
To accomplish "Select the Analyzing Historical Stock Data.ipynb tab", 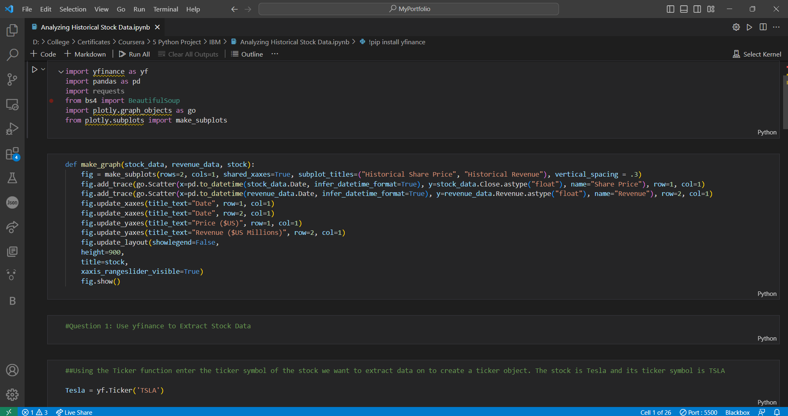I will (95, 27).
